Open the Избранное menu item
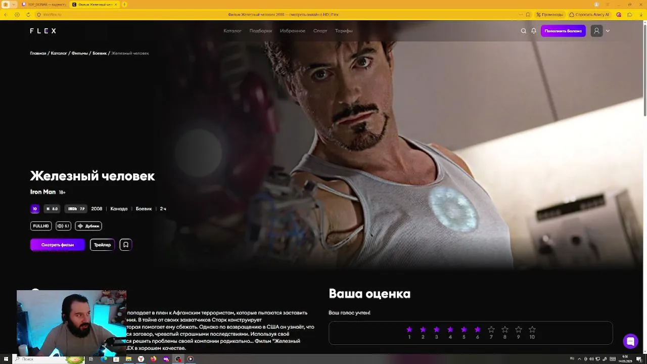The width and height of the screenshot is (647, 364). (293, 31)
